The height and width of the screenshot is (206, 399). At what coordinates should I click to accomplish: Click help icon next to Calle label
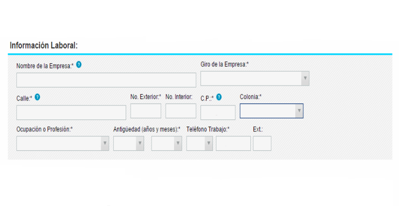[37, 97]
